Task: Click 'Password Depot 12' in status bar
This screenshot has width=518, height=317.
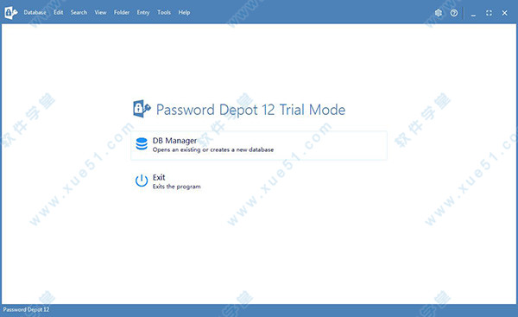Action: pos(26,310)
